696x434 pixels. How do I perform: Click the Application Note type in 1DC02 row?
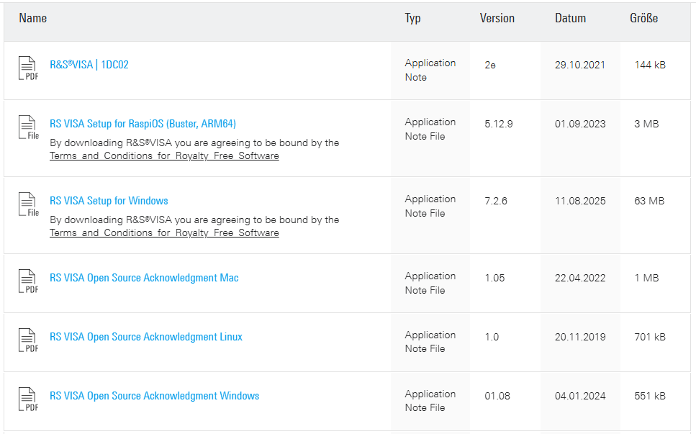[430, 70]
